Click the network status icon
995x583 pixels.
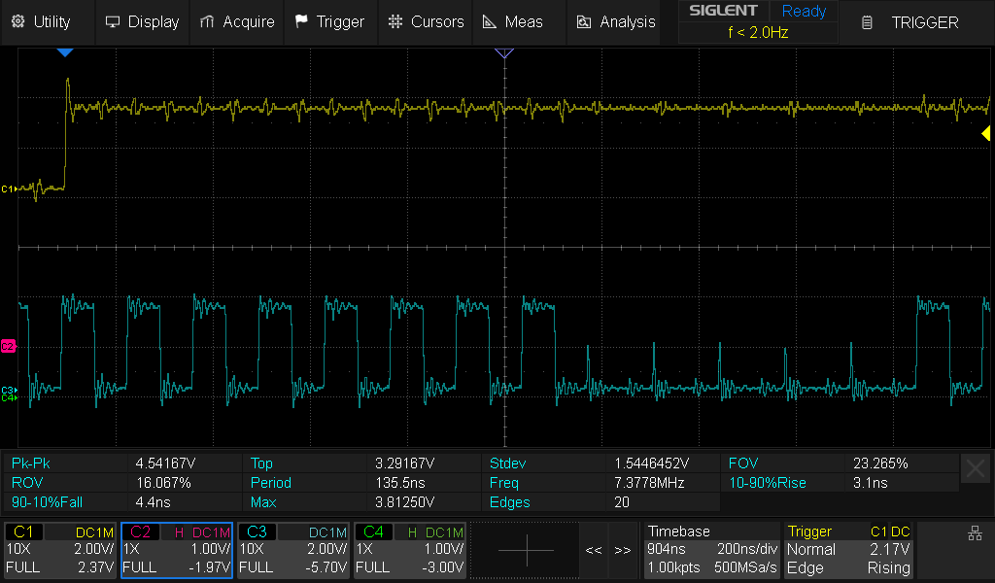coord(975,533)
